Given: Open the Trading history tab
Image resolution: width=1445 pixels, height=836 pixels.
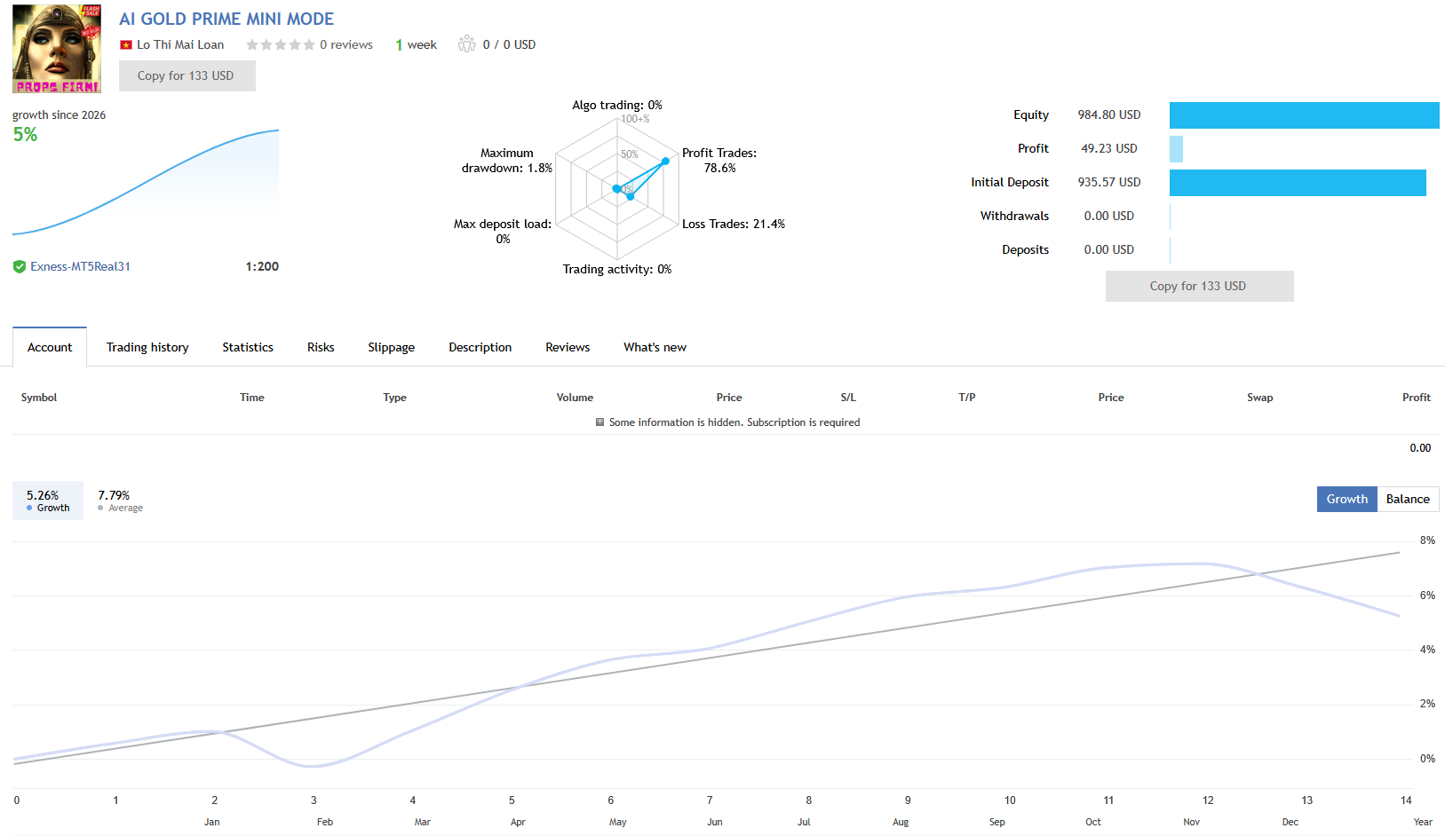Looking at the screenshot, I should tap(147, 347).
